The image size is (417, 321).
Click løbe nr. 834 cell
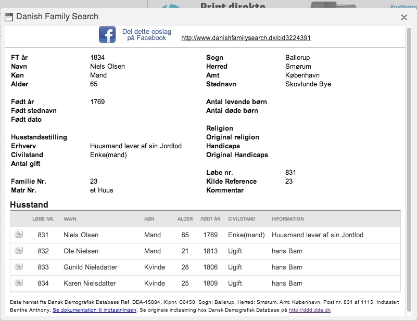[43, 283]
